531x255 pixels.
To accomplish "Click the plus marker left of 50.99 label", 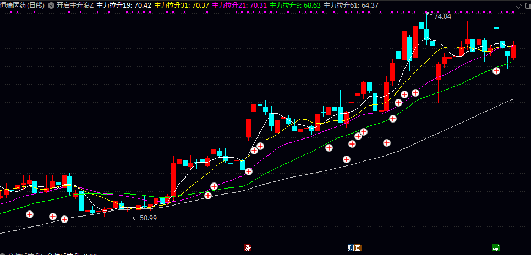I will 64,219.
